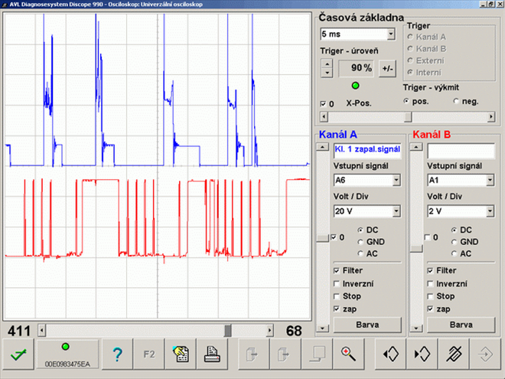Click the device status button 00E0983475EA
This screenshot has height=379, width=505.
[x=67, y=354]
